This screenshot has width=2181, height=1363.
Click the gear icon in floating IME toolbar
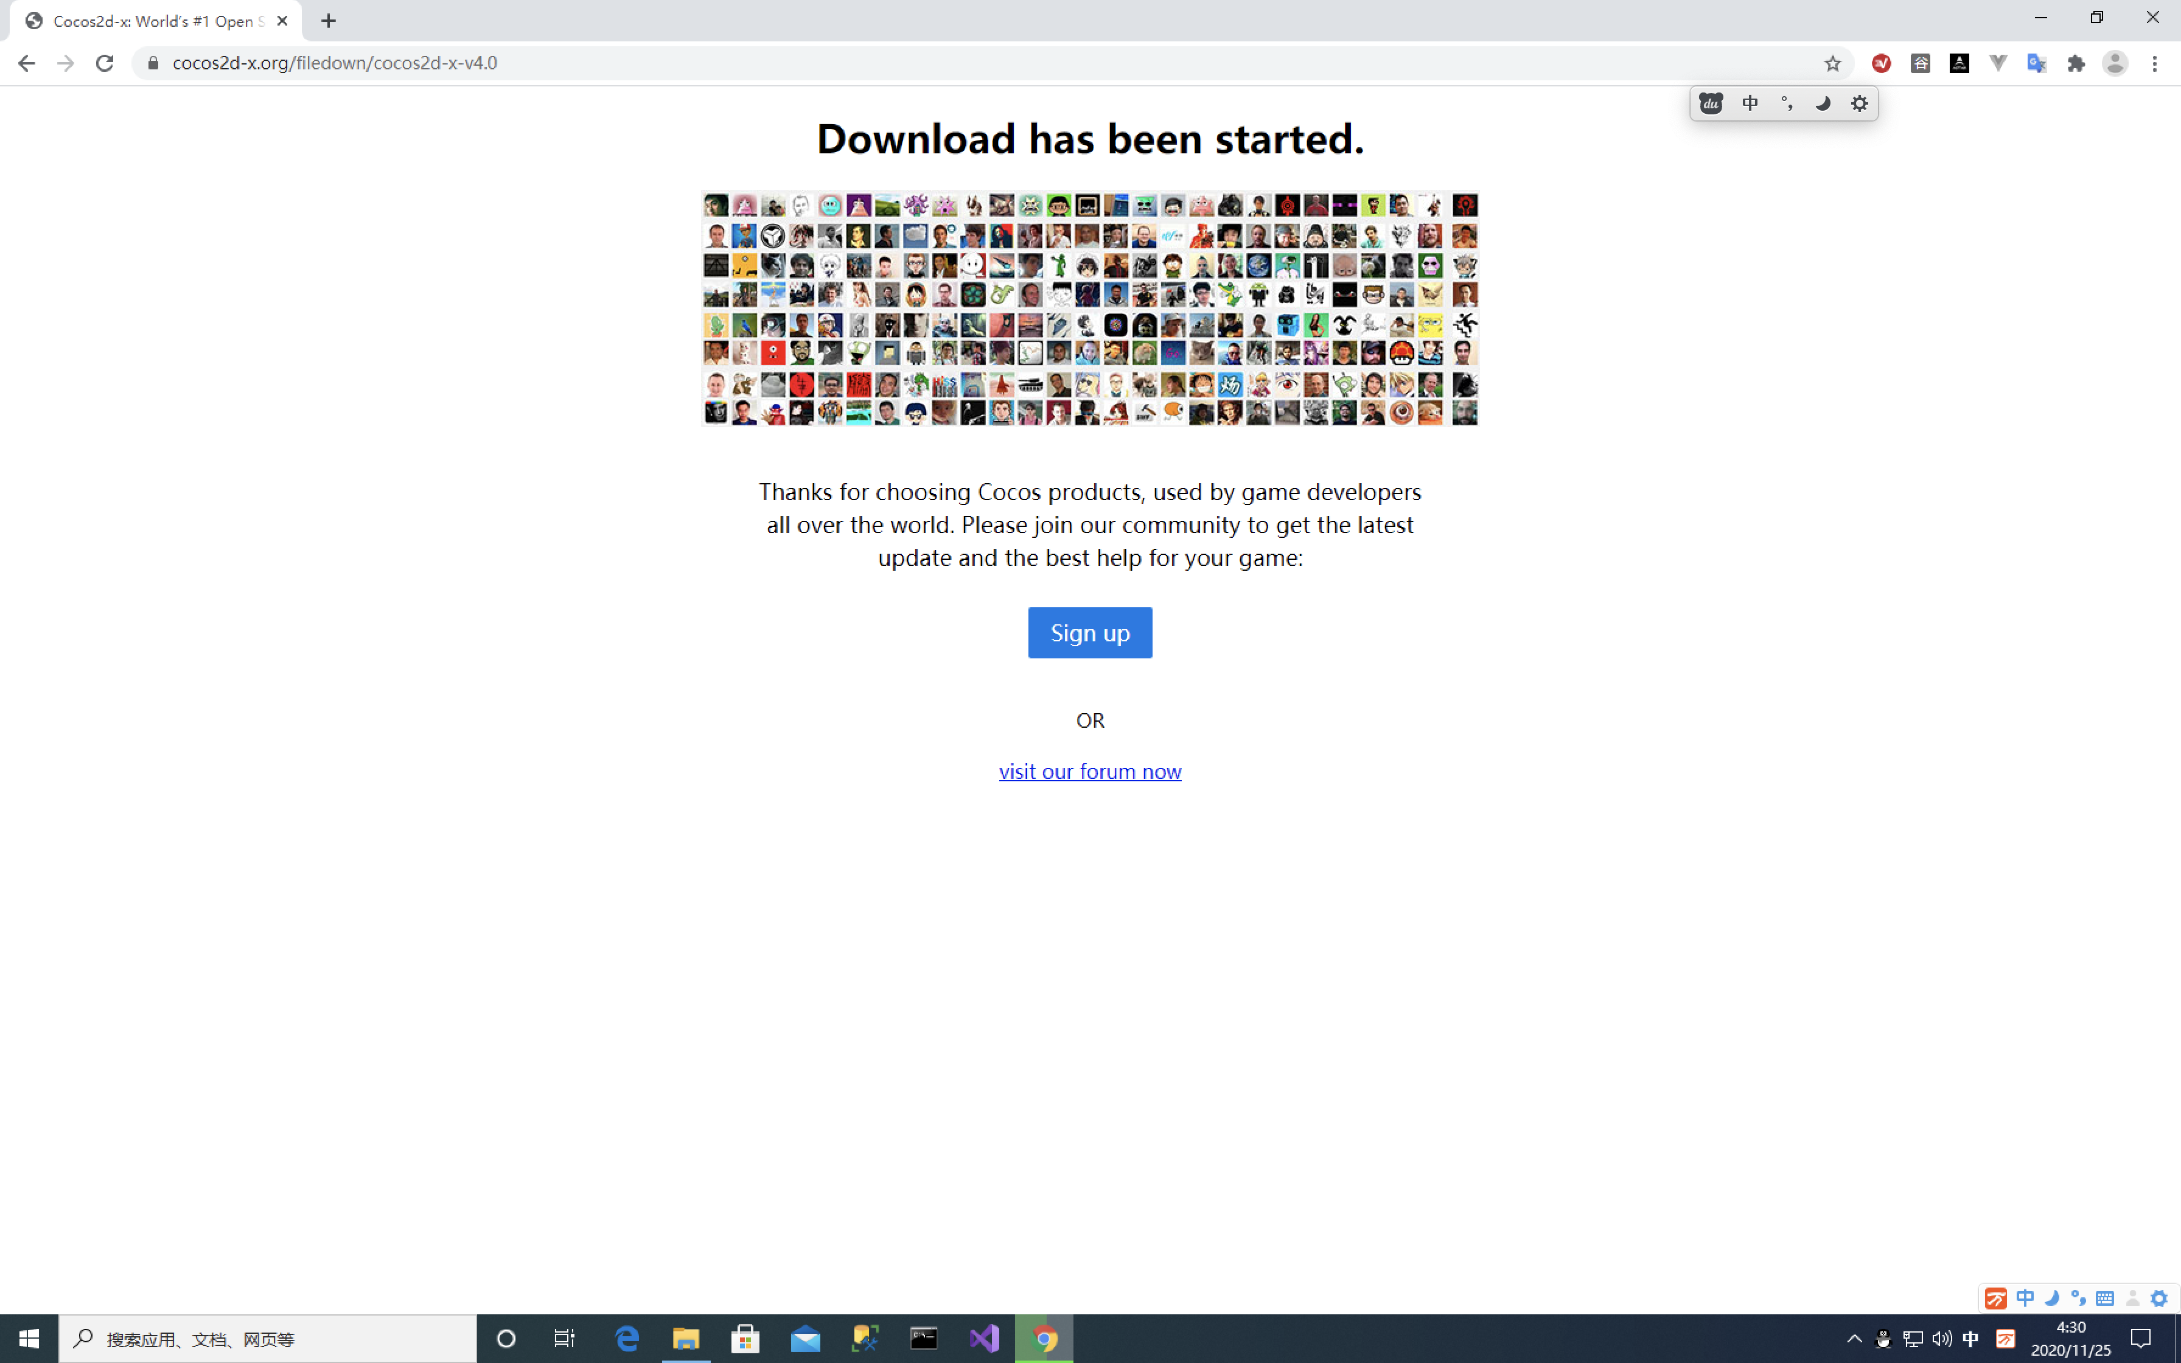coord(1859,103)
